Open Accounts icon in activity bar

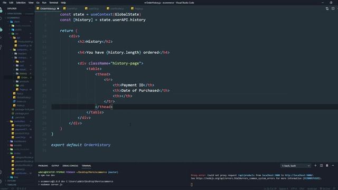click(1, 172)
